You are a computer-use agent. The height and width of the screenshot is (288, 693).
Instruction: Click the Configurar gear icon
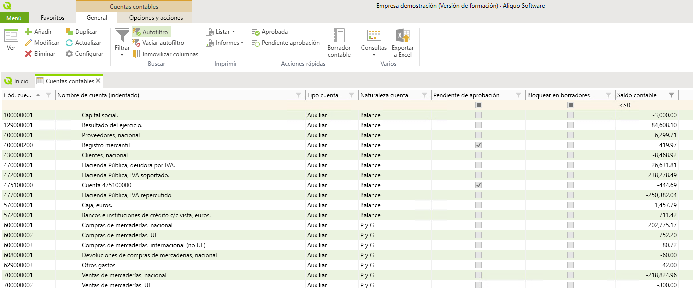coord(69,54)
